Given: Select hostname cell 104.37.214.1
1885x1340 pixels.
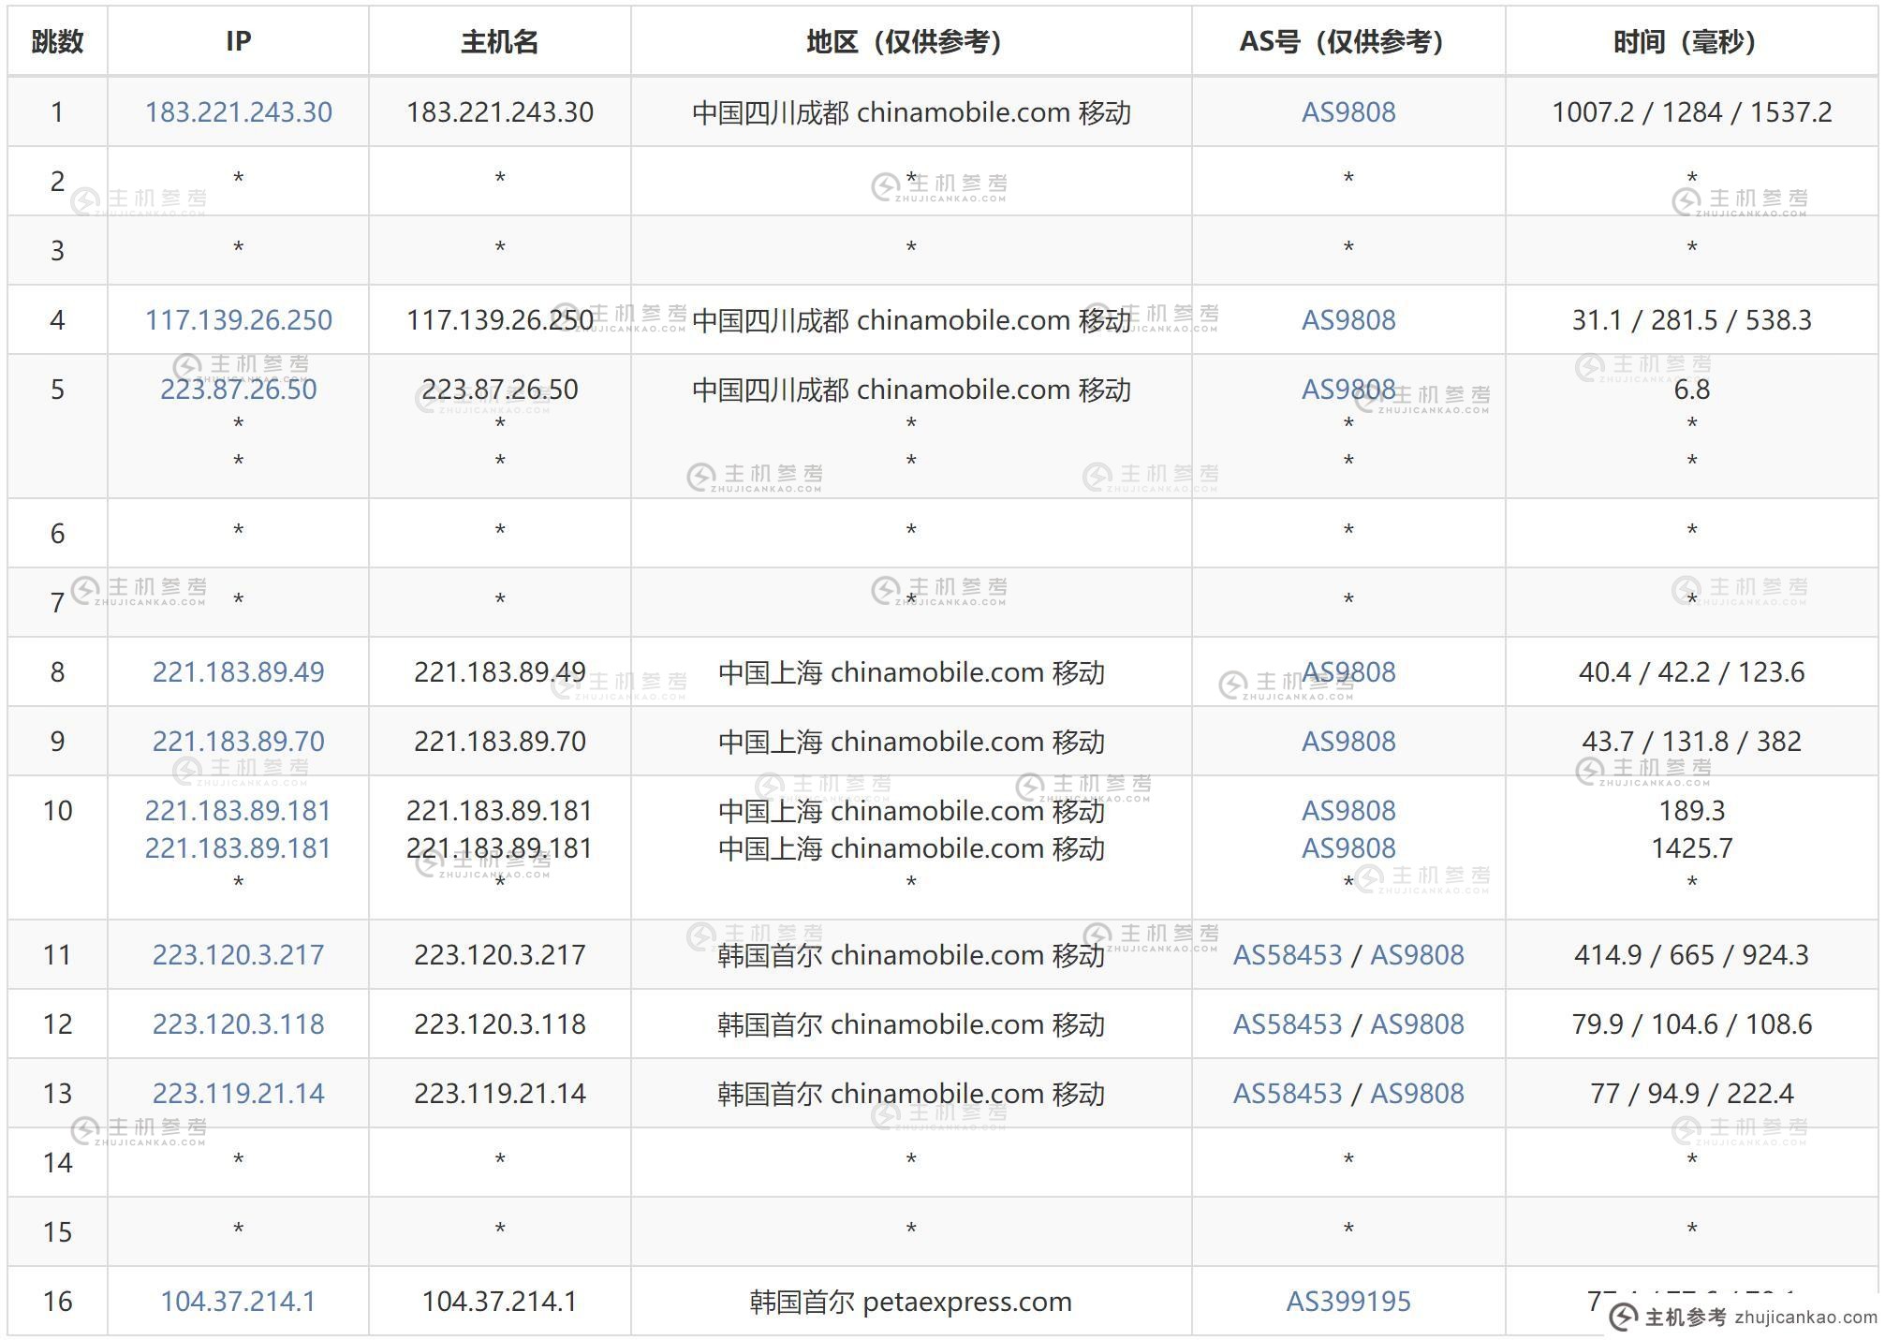Looking at the screenshot, I should click(x=499, y=1302).
